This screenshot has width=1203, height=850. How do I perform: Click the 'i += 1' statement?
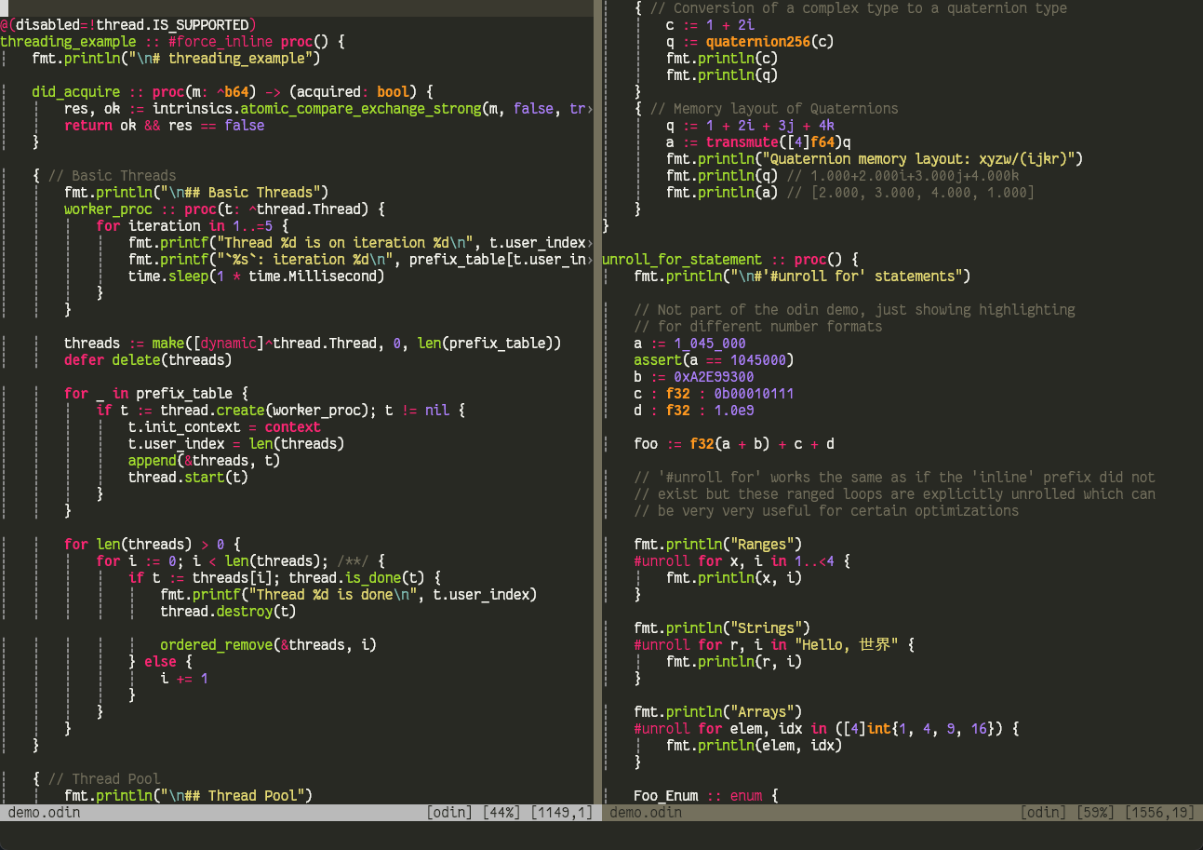tap(184, 678)
